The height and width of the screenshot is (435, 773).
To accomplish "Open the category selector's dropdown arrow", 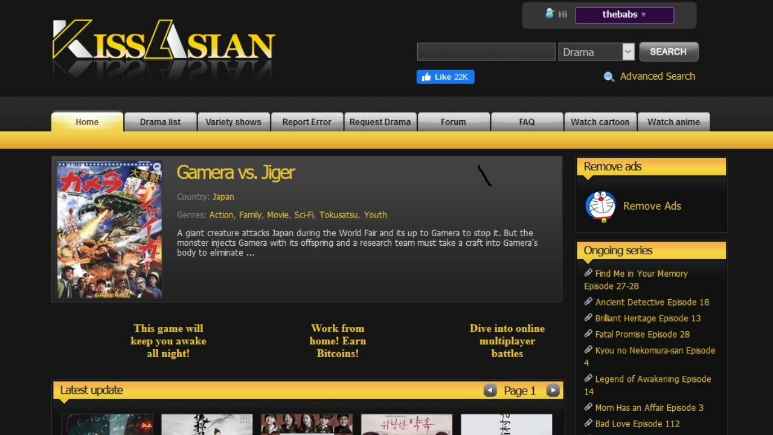I will [628, 52].
